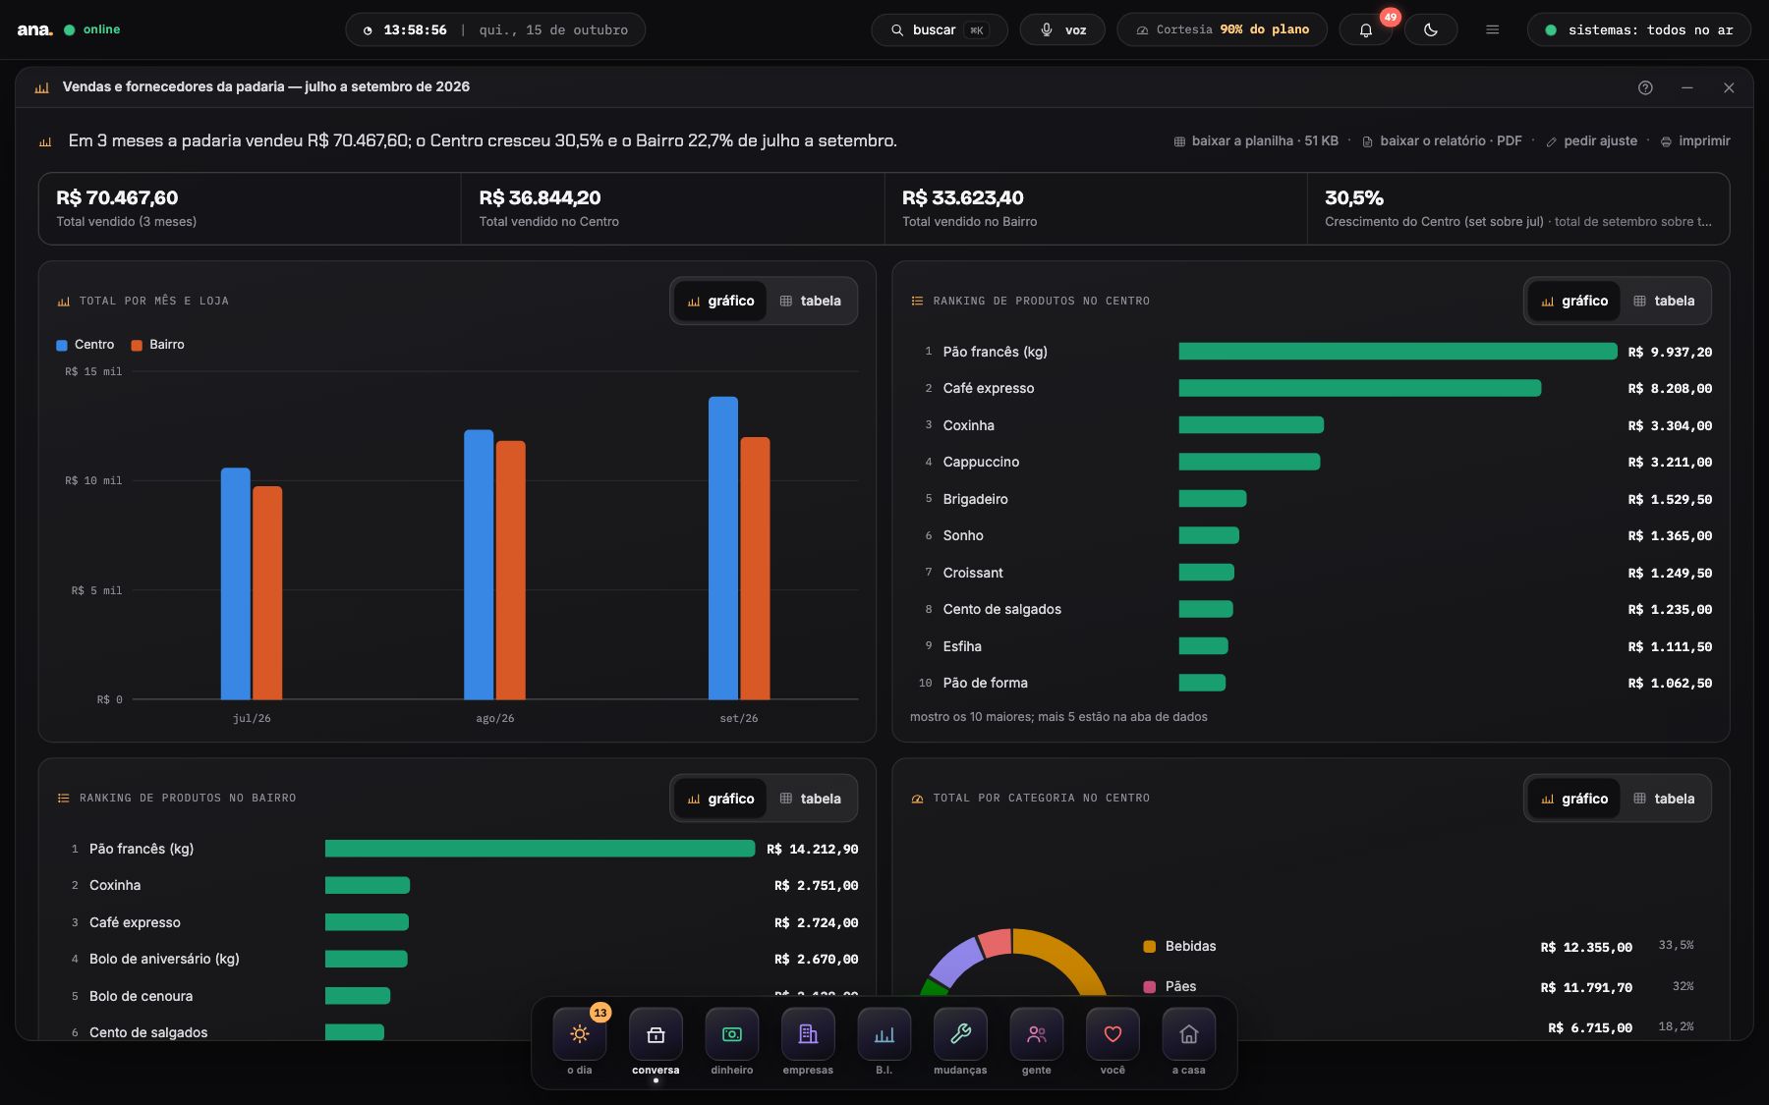Image resolution: width=1769 pixels, height=1105 pixels.
Task: Switch 'Total por categoria' to tabela
Action: (x=1665, y=799)
